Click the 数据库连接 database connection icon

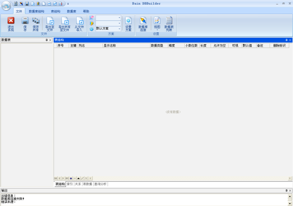(143, 21)
